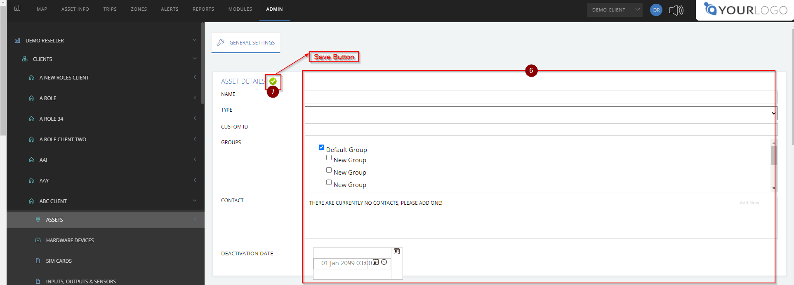Click the house icon next to AAY
This screenshot has height=285, width=794.
tap(31, 180)
